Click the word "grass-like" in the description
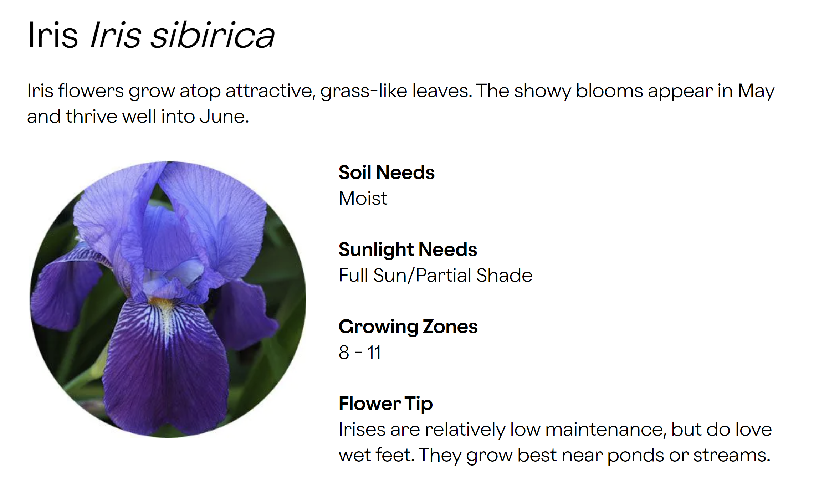Screen dimensions: 824x493 click(364, 91)
